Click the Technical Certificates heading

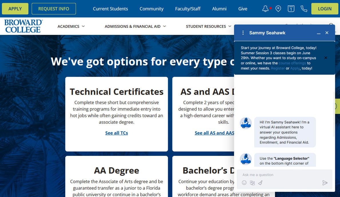click(x=116, y=92)
